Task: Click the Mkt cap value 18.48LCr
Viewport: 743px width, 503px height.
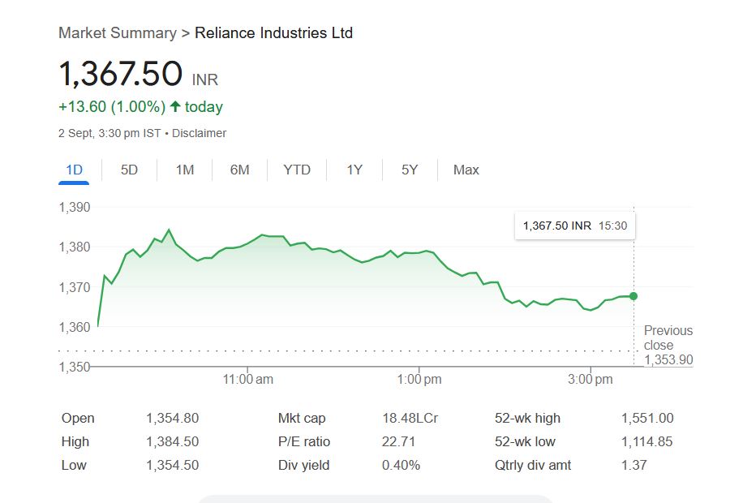Action: [x=410, y=419]
